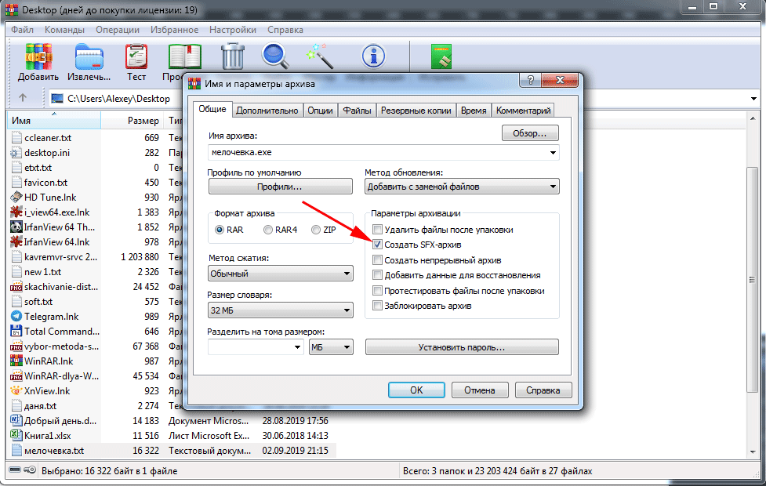Check Добавить данные для восстановления
Image resolution: width=766 pixels, height=486 pixels.
point(377,275)
